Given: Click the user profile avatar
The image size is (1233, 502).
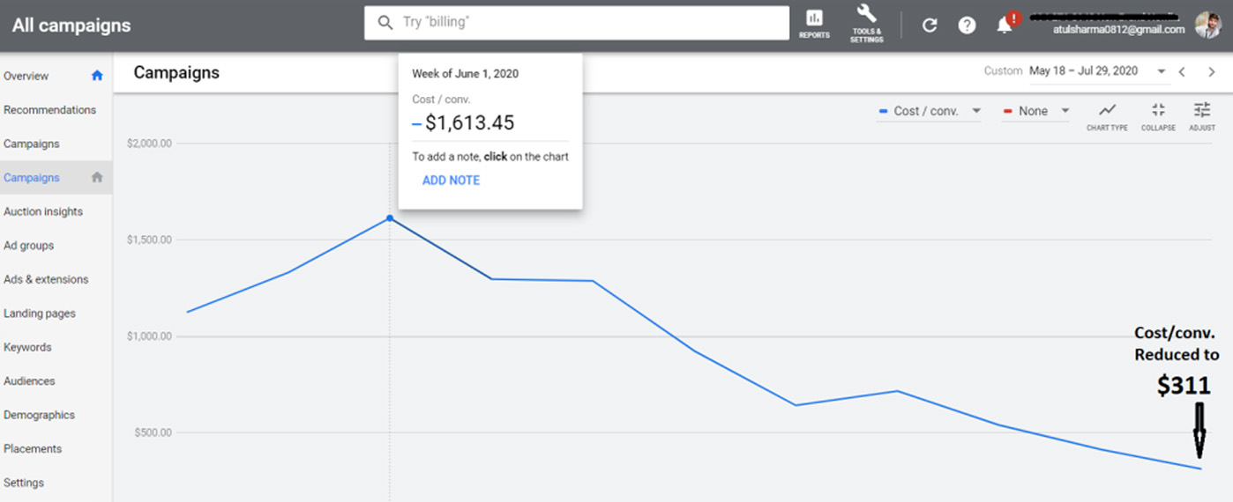Looking at the screenshot, I should click(1207, 25).
